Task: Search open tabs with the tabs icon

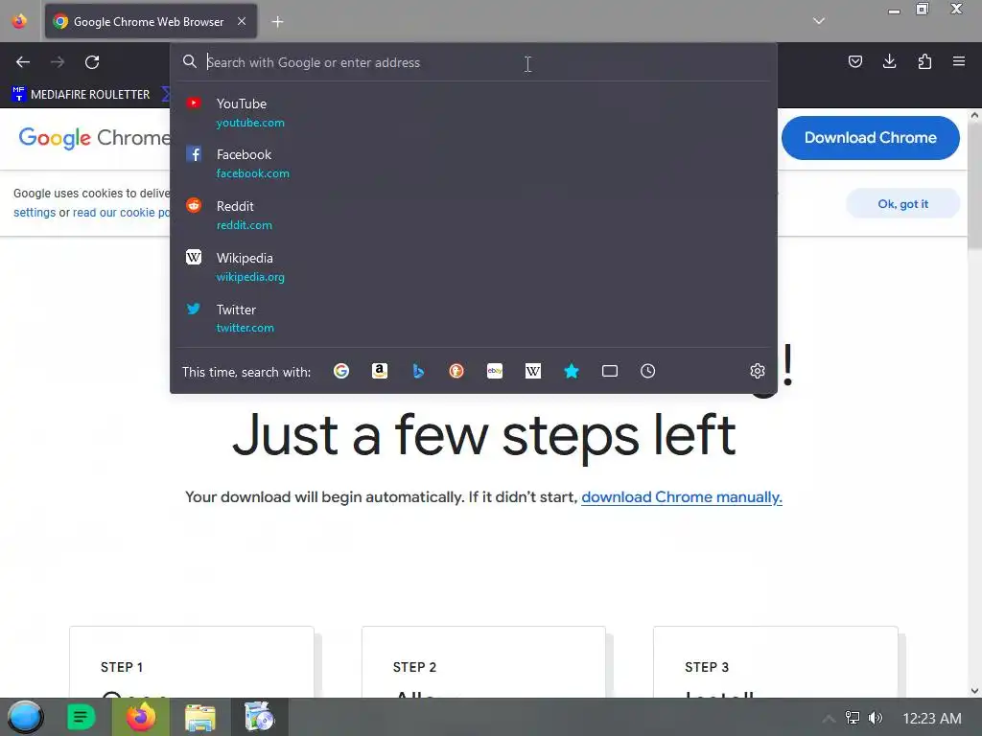Action: 610,371
